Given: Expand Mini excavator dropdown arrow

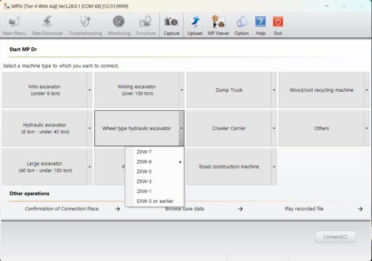Looking at the screenshot, I should pos(89,90).
